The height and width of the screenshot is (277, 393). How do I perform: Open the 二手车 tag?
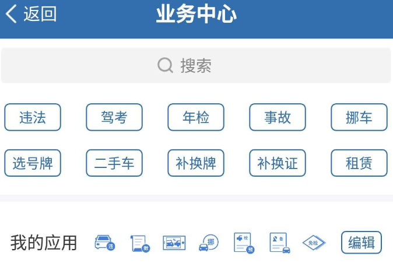pos(114,163)
